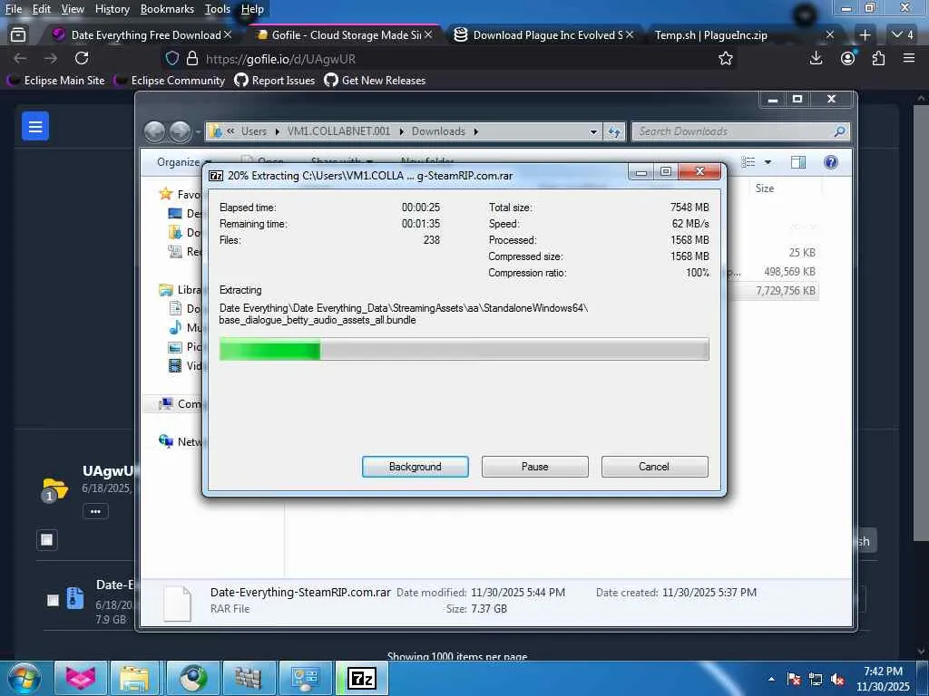Open the Extensions puzzle icon
The width and height of the screenshot is (929, 696).
(x=878, y=58)
